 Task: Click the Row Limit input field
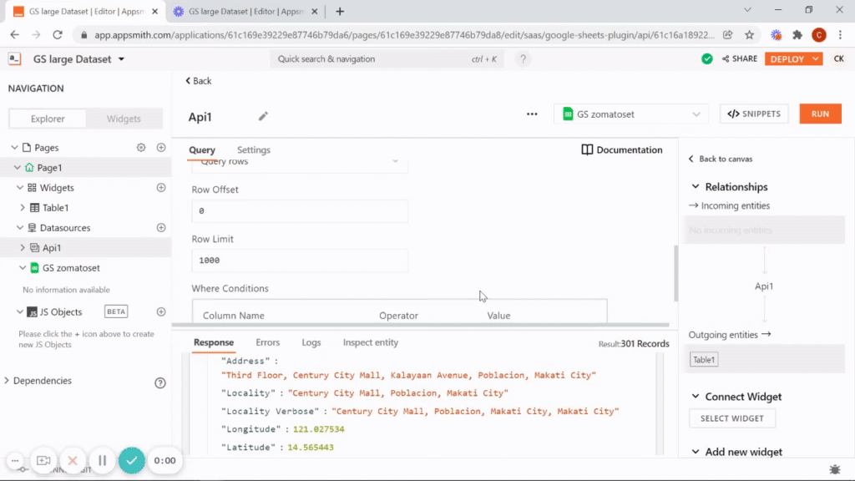(300, 261)
